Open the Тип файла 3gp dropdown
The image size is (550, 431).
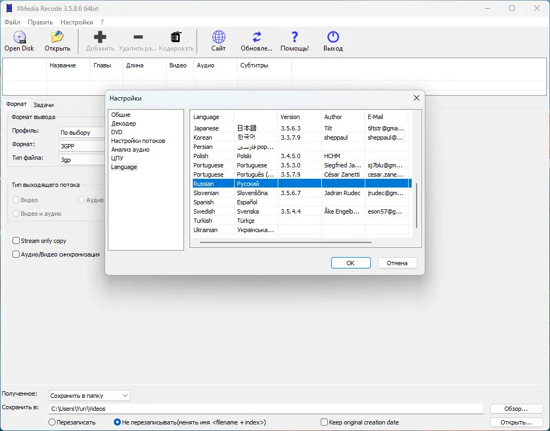82,160
